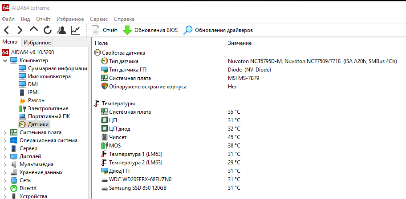Viewport: 406px width, 199px height.
Task: Click the Операционная система Windows logo icon
Action: 14,141
